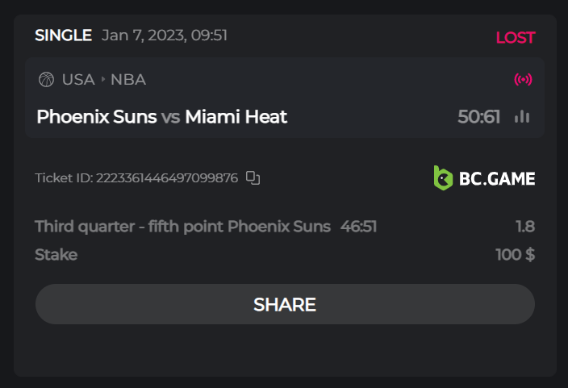Copy the ticket ID with the copy icon
Viewport: 568px width, 388px height.
pyautogui.click(x=253, y=177)
